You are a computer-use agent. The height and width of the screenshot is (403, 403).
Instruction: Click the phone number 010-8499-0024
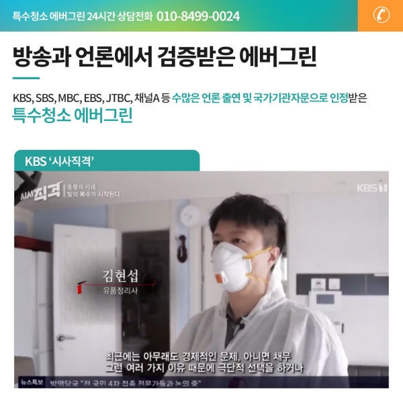pos(198,16)
